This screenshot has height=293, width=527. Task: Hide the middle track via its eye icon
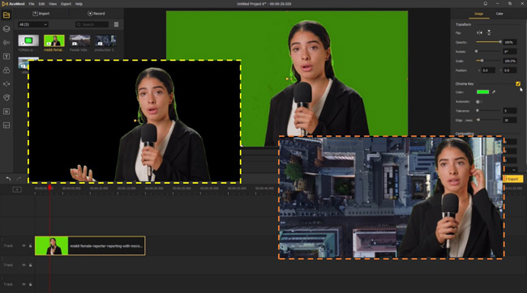tap(24, 265)
